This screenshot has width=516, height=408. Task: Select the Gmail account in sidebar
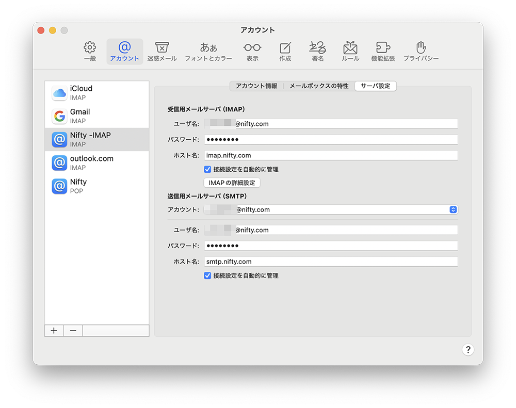97,116
